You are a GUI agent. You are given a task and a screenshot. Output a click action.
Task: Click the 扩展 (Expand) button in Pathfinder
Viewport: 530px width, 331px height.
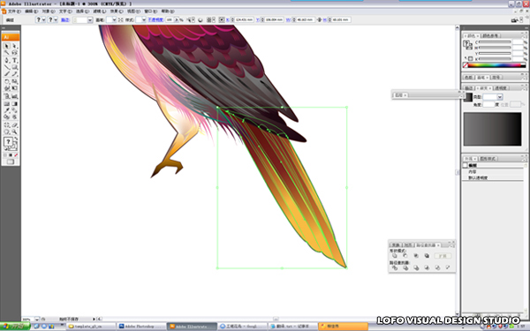tap(443, 256)
